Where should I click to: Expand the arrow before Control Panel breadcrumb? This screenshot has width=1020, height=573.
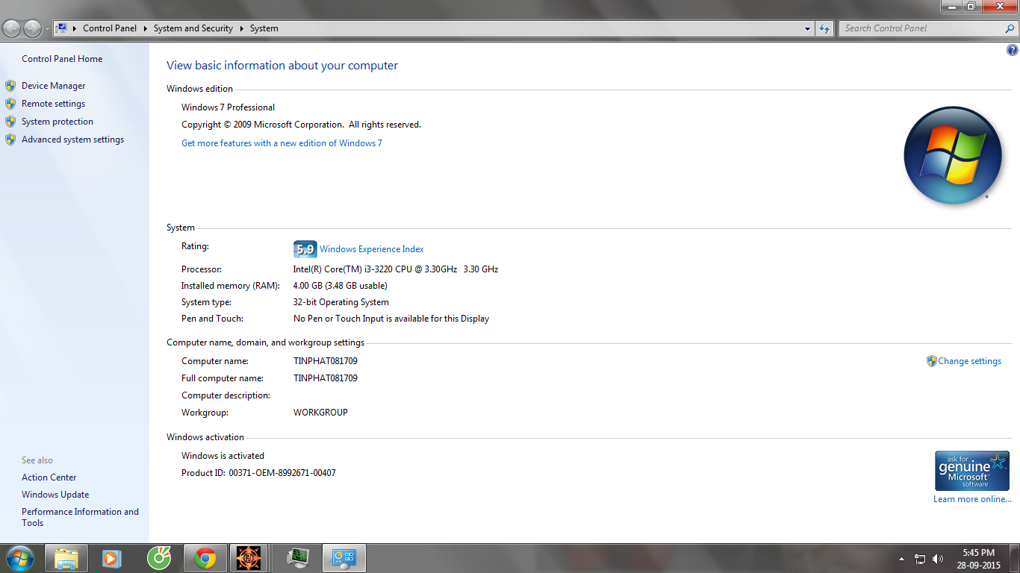pyautogui.click(x=75, y=28)
